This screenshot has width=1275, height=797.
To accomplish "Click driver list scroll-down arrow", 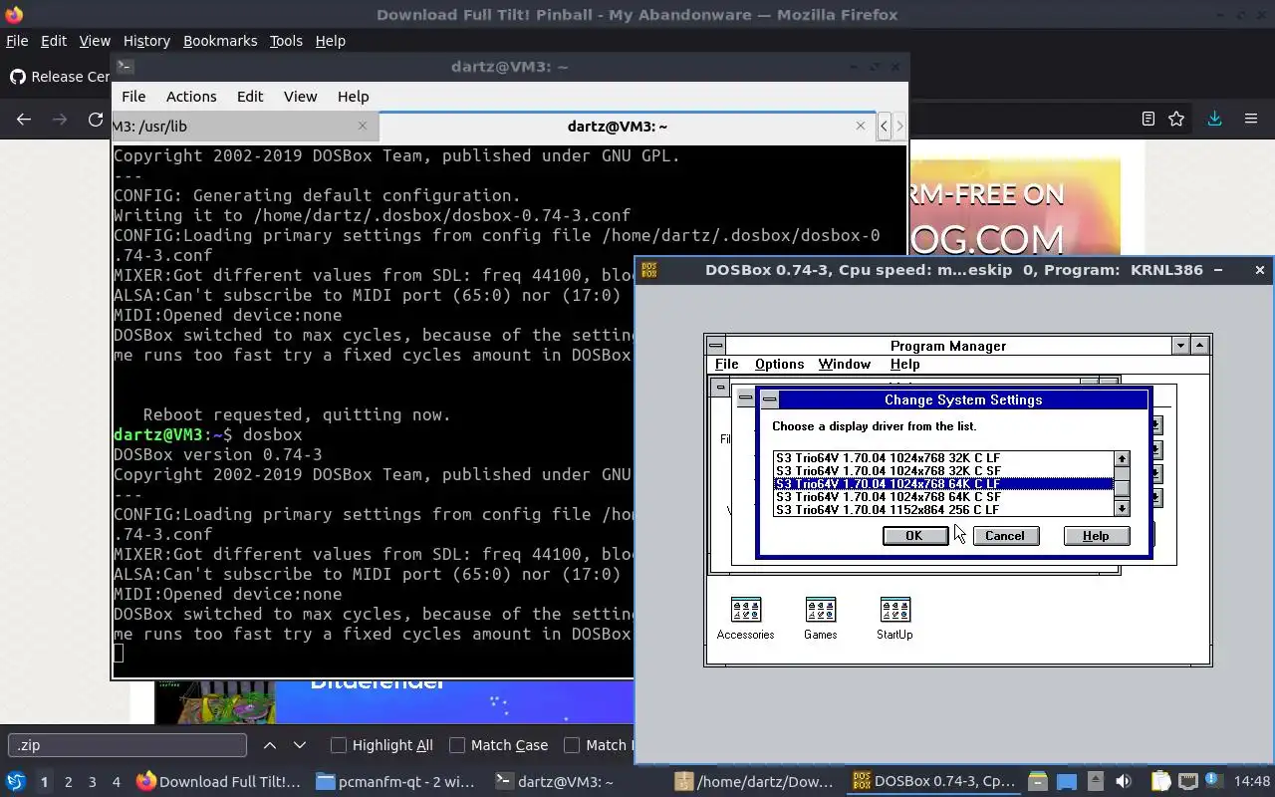I will pos(1122,509).
